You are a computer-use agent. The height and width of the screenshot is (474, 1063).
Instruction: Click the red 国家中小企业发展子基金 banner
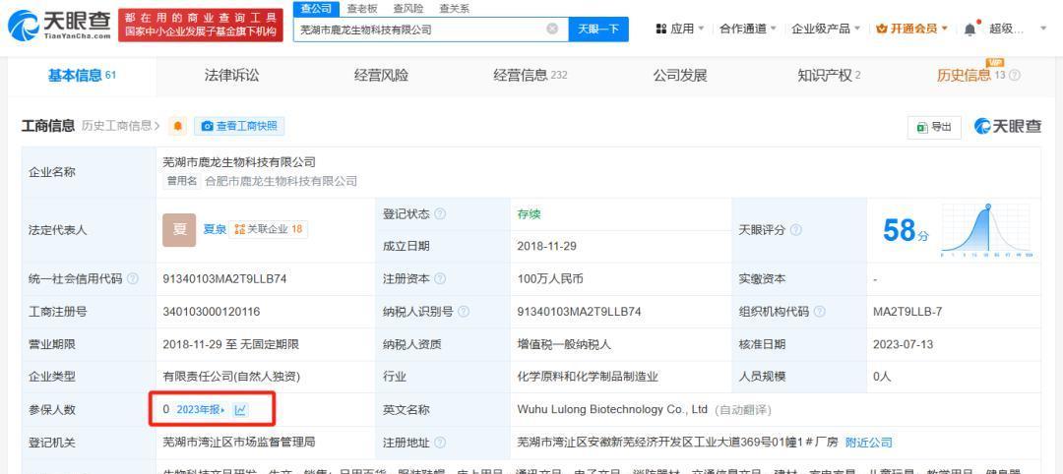(x=200, y=25)
